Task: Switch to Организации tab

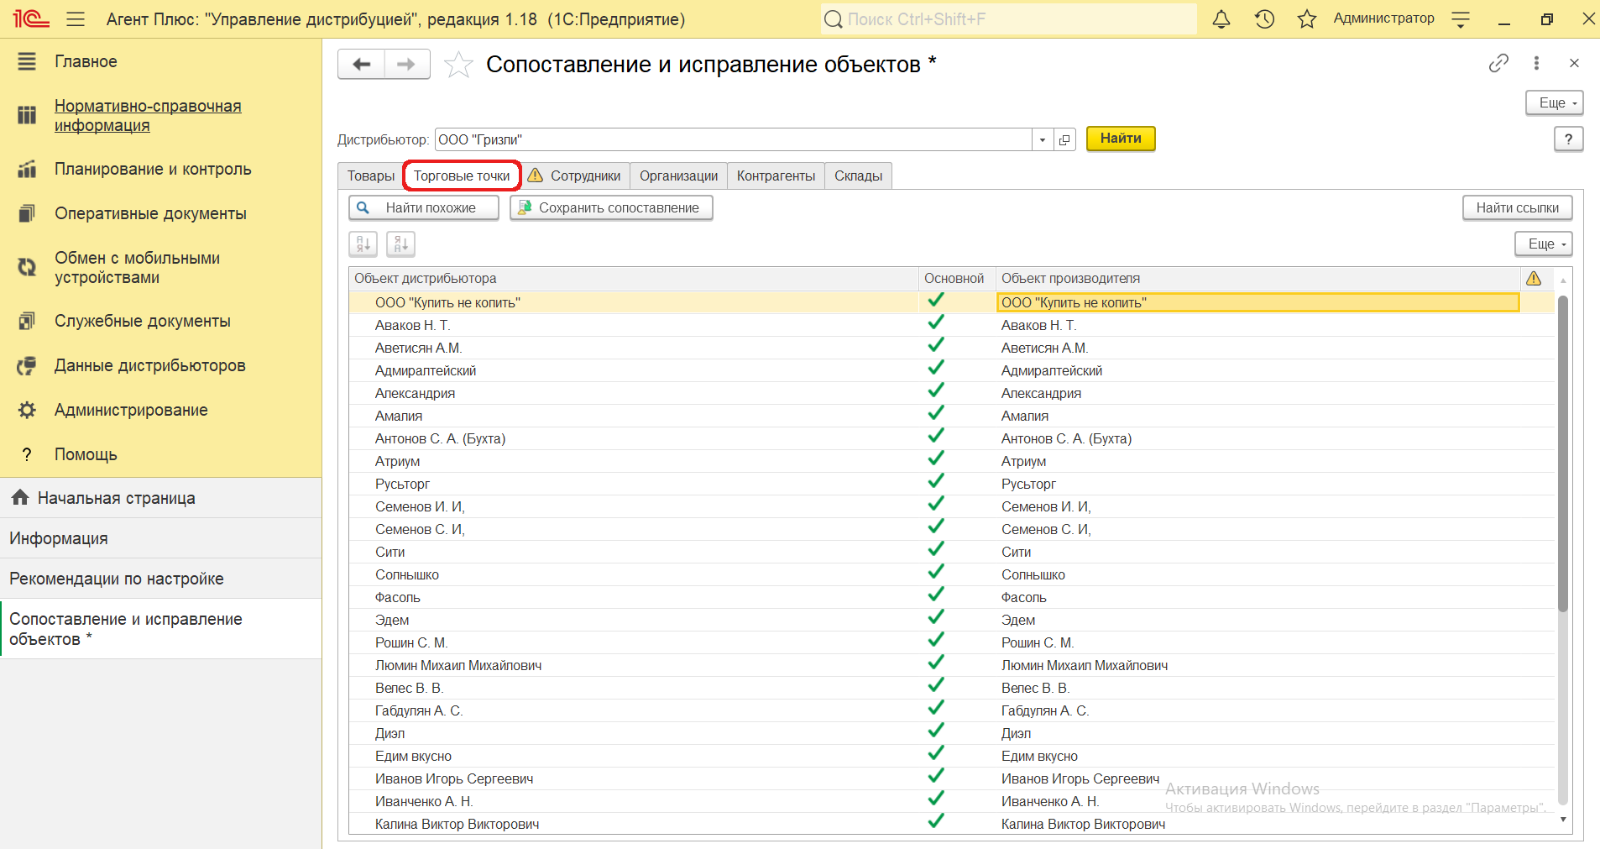Action: [x=678, y=176]
